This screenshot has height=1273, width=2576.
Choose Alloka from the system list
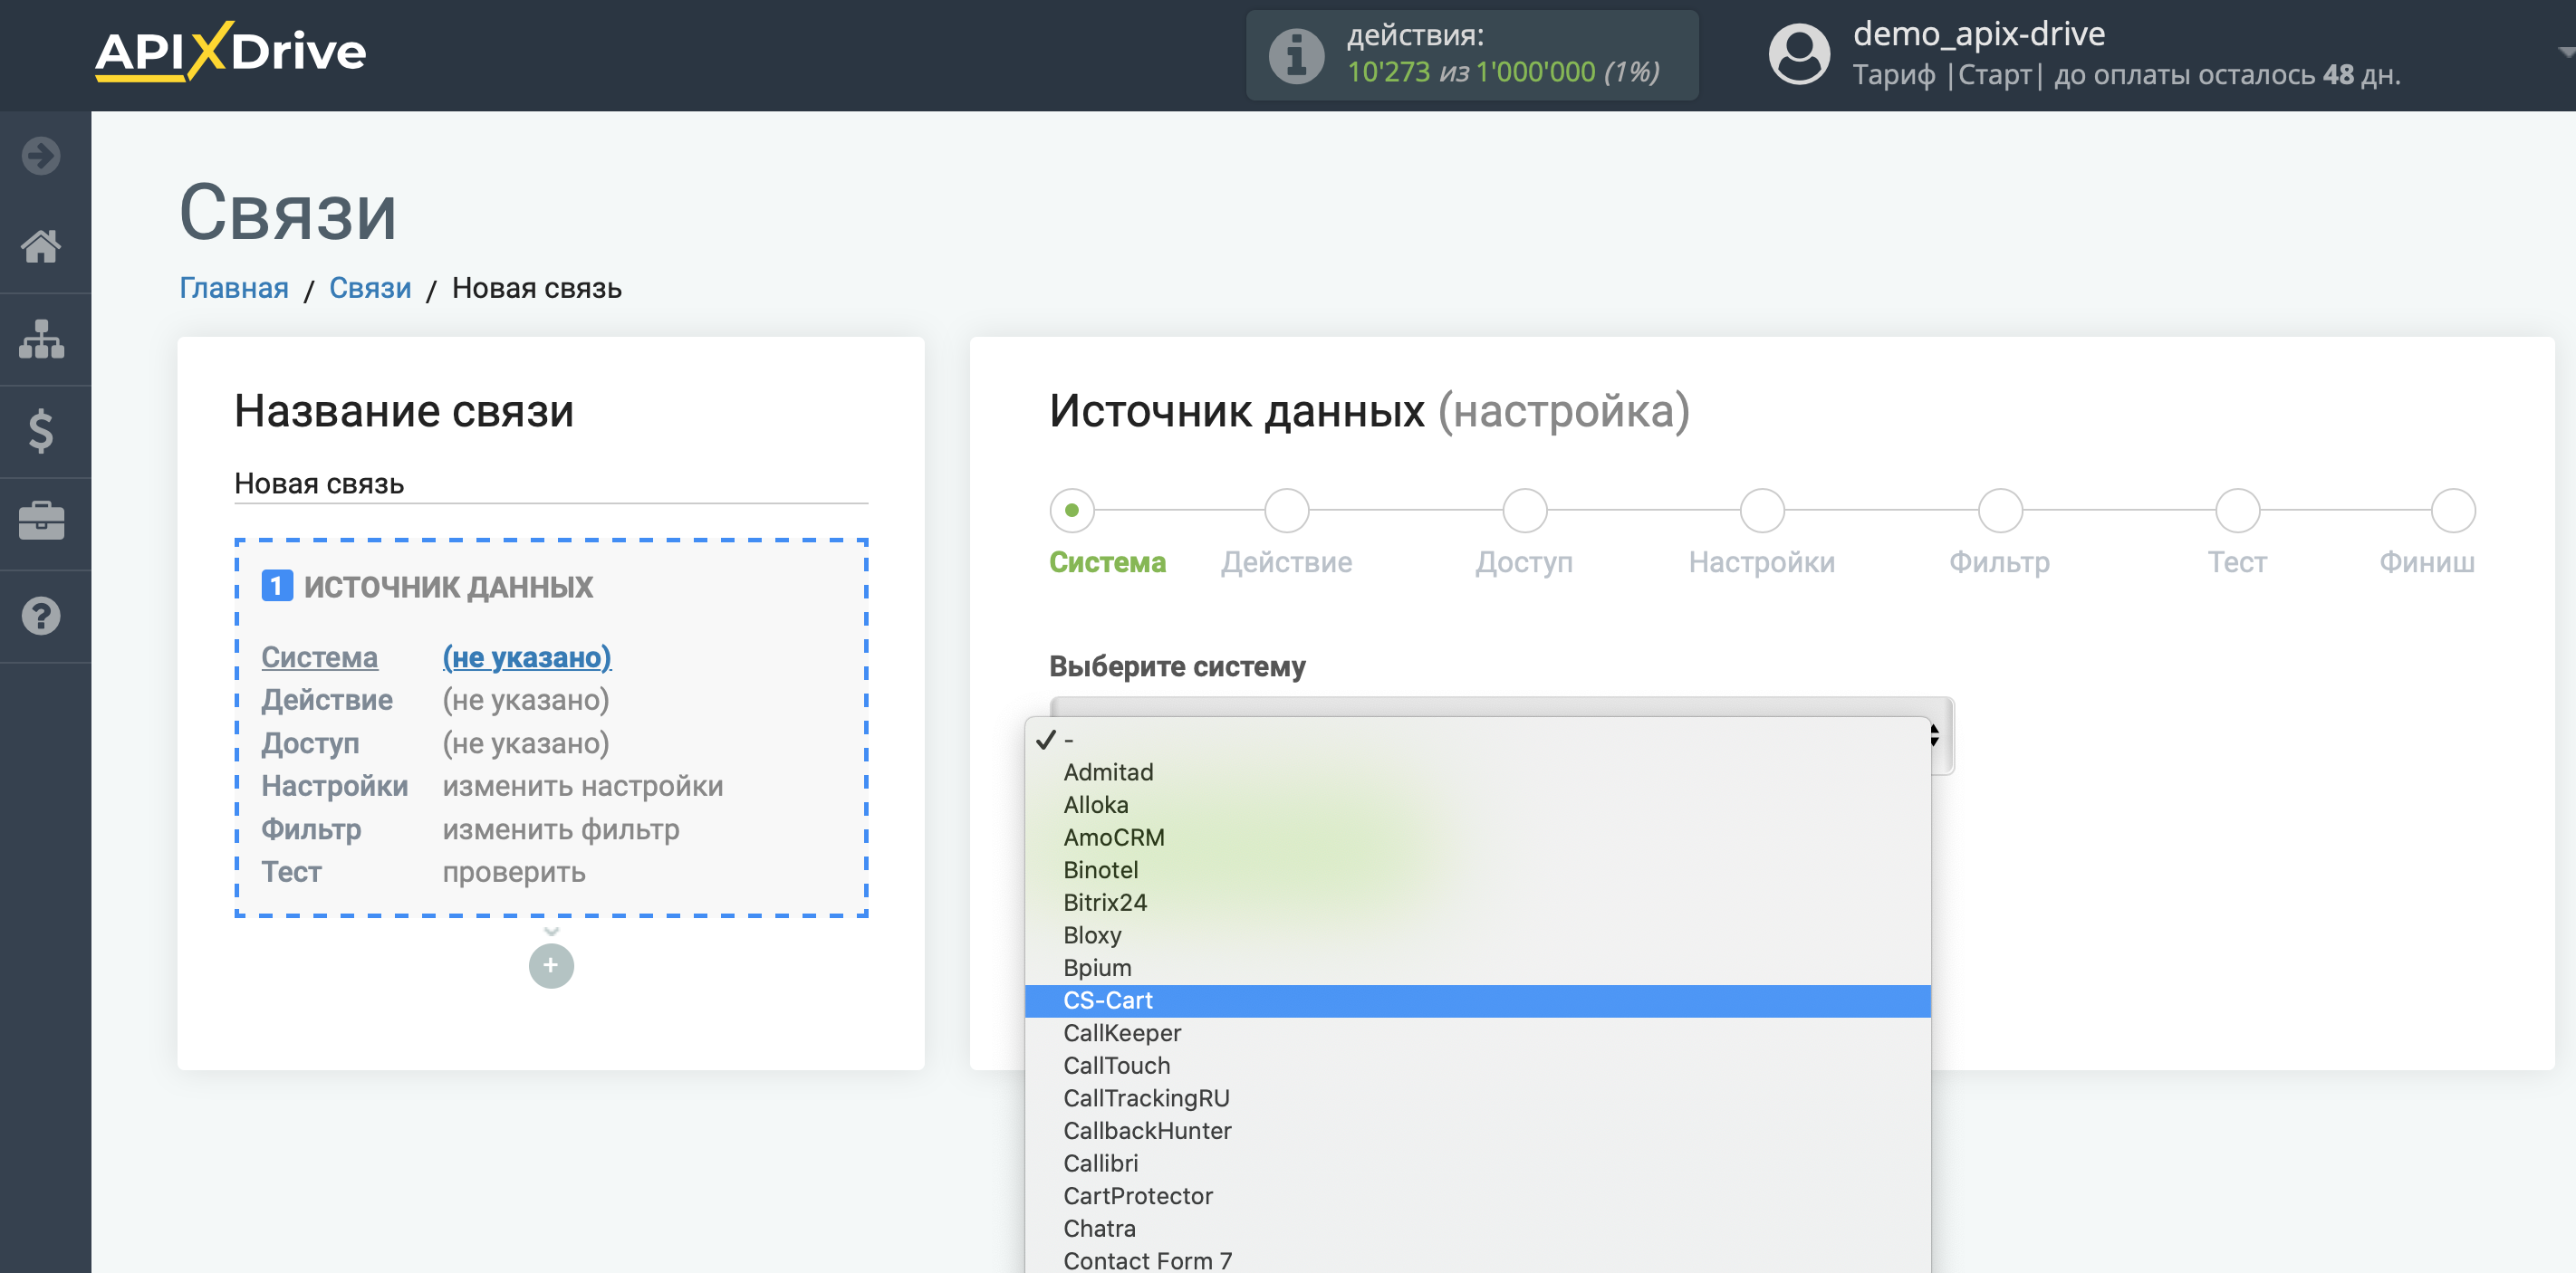[1478, 806]
